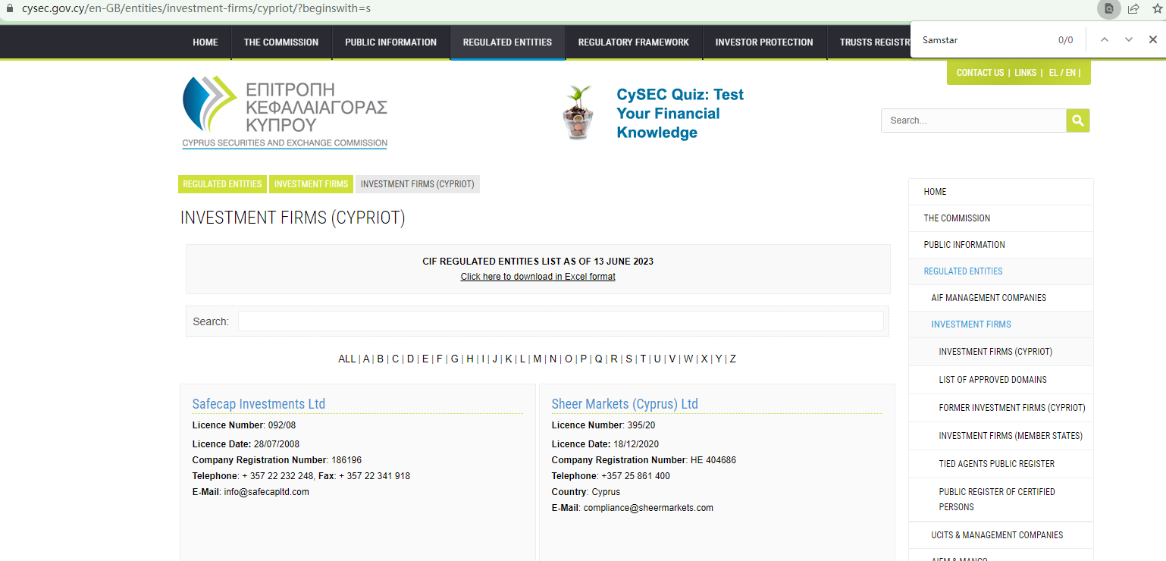Filter firms by letter F
The width and height of the screenshot is (1166, 561).
pos(439,359)
